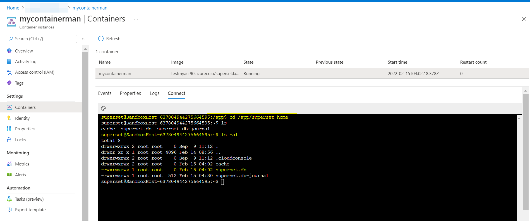Open the ellipsis more options menu

[136, 19]
